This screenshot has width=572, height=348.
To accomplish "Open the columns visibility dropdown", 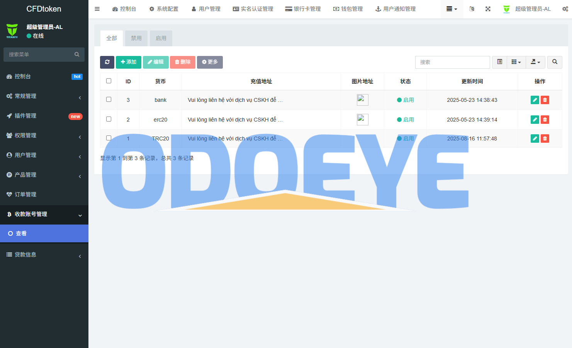I will [516, 62].
